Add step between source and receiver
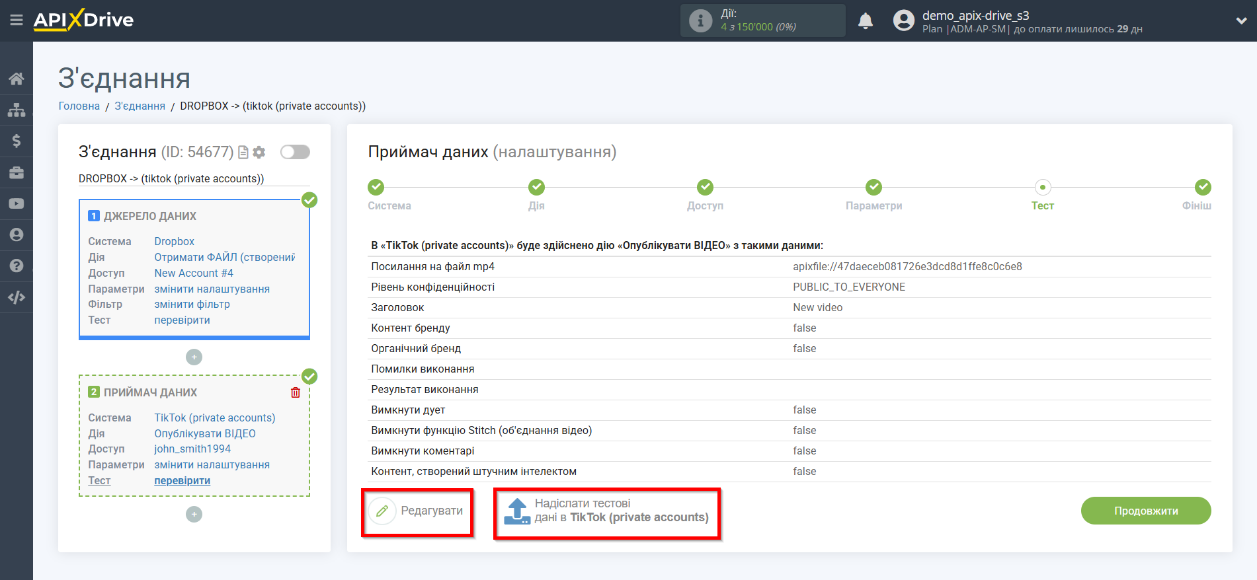 pyautogui.click(x=194, y=357)
